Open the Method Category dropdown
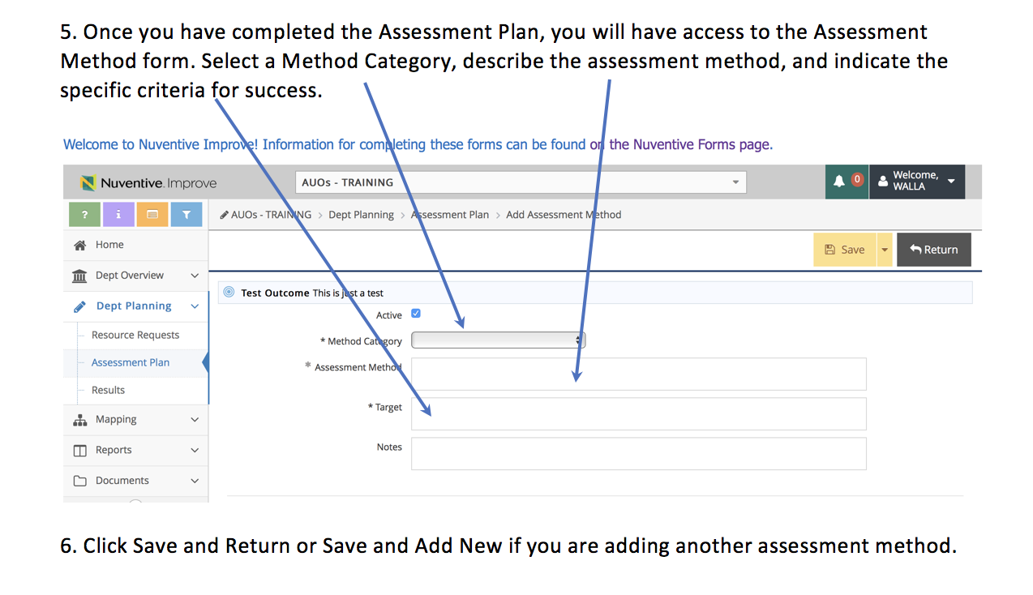The width and height of the screenshot is (1033, 595). click(498, 340)
